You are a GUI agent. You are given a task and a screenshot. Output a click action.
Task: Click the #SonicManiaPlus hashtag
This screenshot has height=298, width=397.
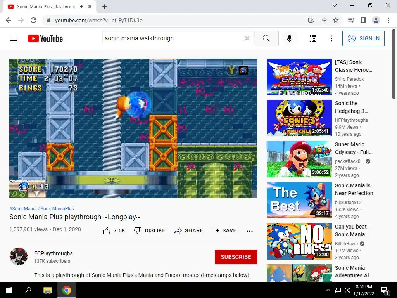pos(56,208)
